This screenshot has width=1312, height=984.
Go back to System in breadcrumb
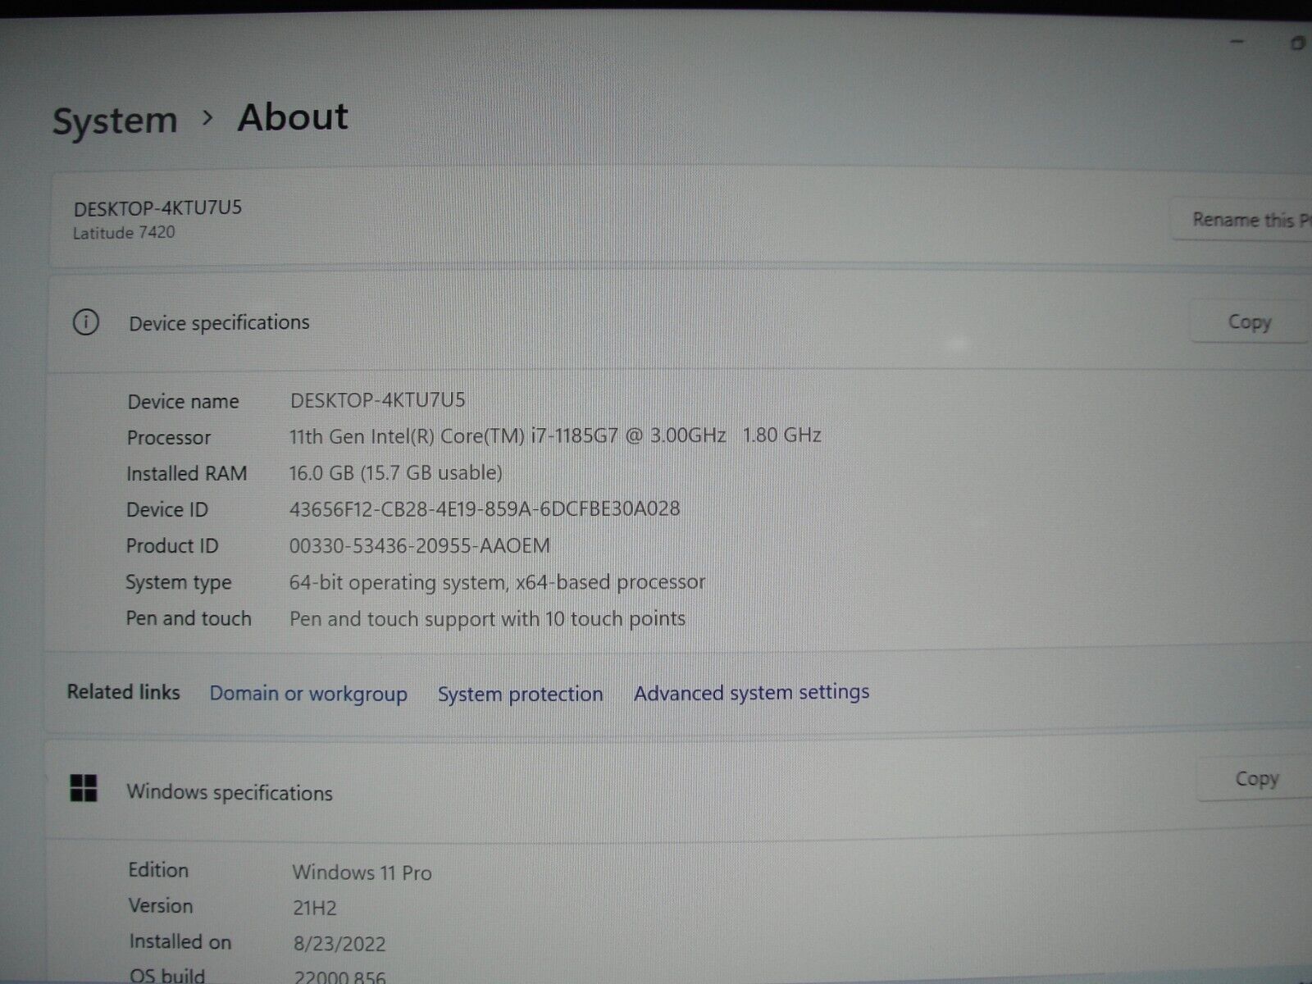click(115, 121)
